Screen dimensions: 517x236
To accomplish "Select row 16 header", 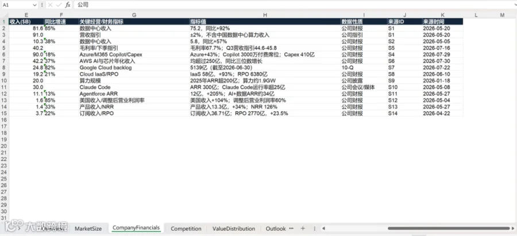I will pos(4,120).
